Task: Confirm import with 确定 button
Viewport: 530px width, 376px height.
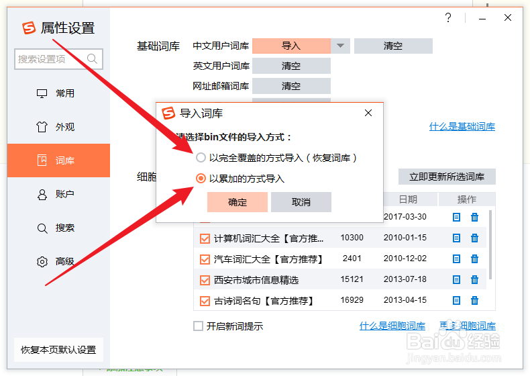Action: pos(237,202)
